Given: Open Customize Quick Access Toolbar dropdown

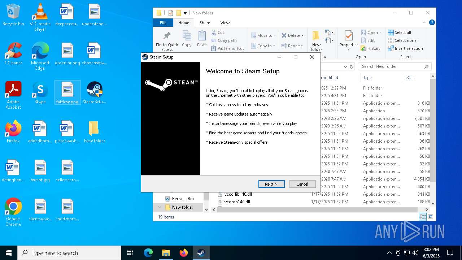Looking at the screenshot, I should [185, 13].
